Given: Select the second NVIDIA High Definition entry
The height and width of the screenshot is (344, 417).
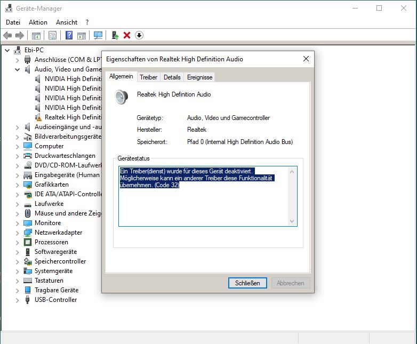Looking at the screenshot, I should 73,89.
